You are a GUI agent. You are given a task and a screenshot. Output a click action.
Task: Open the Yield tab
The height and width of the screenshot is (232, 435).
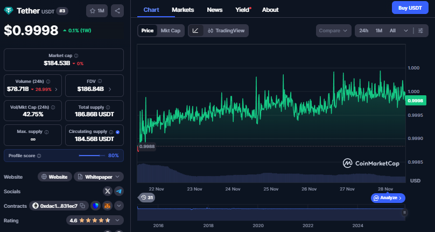click(x=242, y=10)
